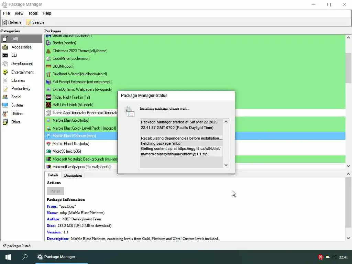The image size is (352, 264).
Task: Select the Libraries category icon
Action: 5,80
